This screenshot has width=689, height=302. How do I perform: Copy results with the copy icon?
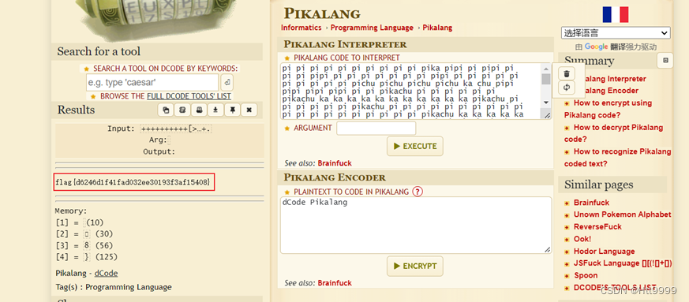(166, 110)
